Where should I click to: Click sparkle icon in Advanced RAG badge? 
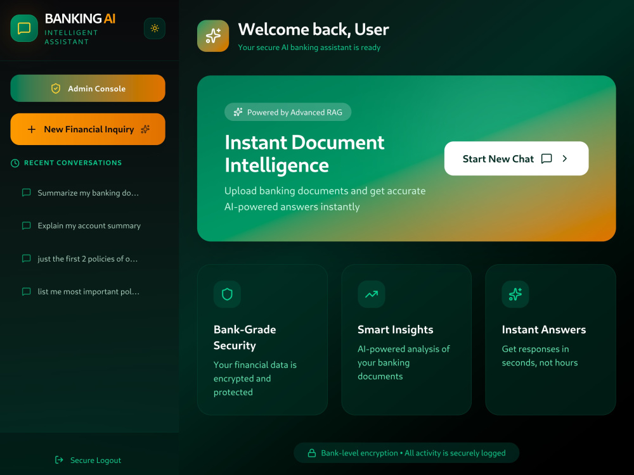tap(238, 112)
